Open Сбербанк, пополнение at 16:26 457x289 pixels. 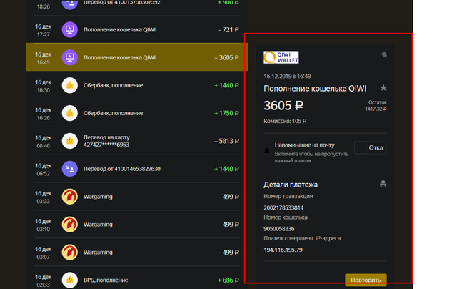[136, 113]
